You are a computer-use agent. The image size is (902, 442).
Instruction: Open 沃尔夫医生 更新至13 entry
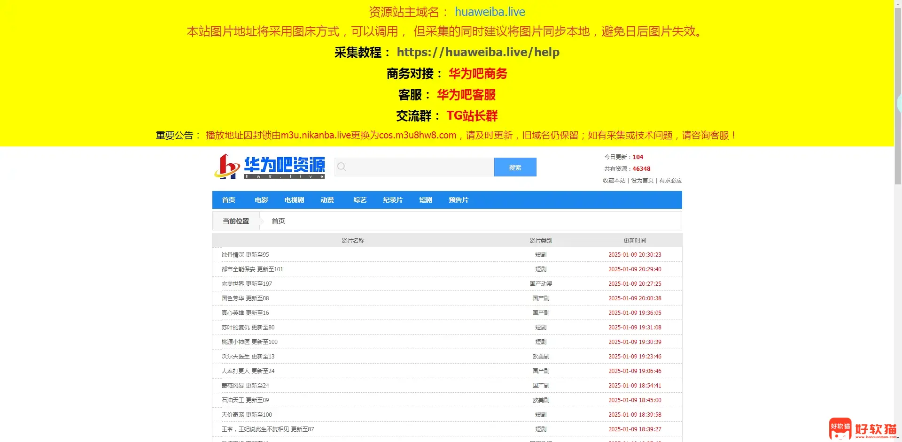(x=248, y=357)
